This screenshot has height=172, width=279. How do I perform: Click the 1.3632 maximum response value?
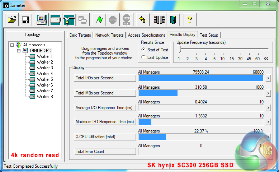click(x=201, y=116)
